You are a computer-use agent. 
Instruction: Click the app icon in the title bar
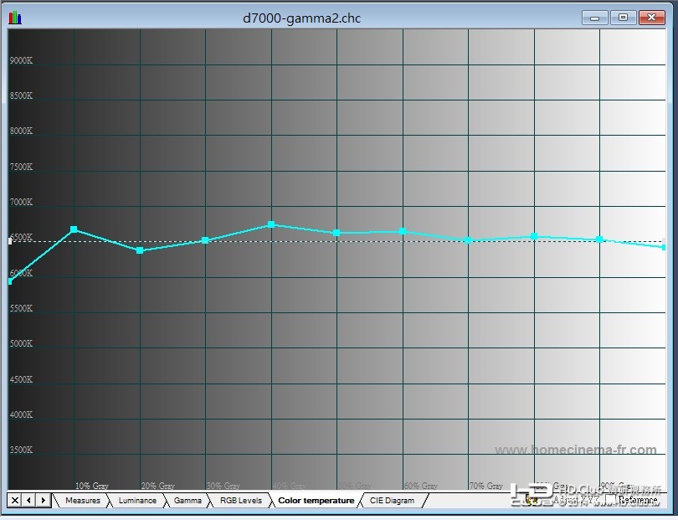[x=15, y=18]
